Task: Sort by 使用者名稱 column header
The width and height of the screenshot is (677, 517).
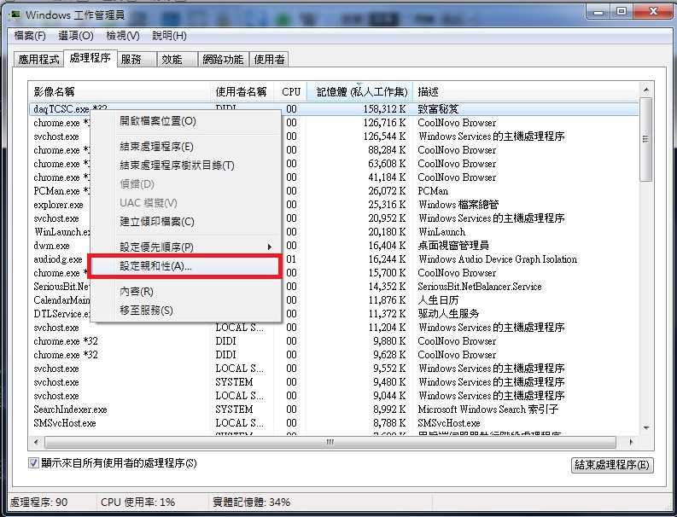Action: [x=242, y=91]
